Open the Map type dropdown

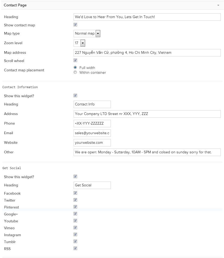tap(87, 34)
